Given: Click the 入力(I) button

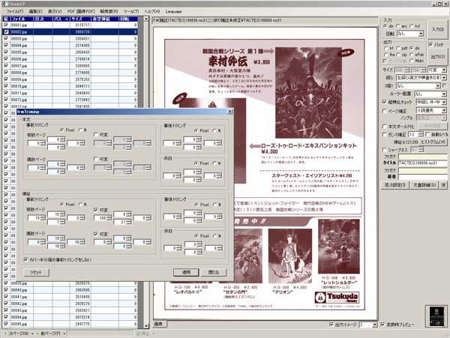Looking at the screenshot, I should click(437, 29).
